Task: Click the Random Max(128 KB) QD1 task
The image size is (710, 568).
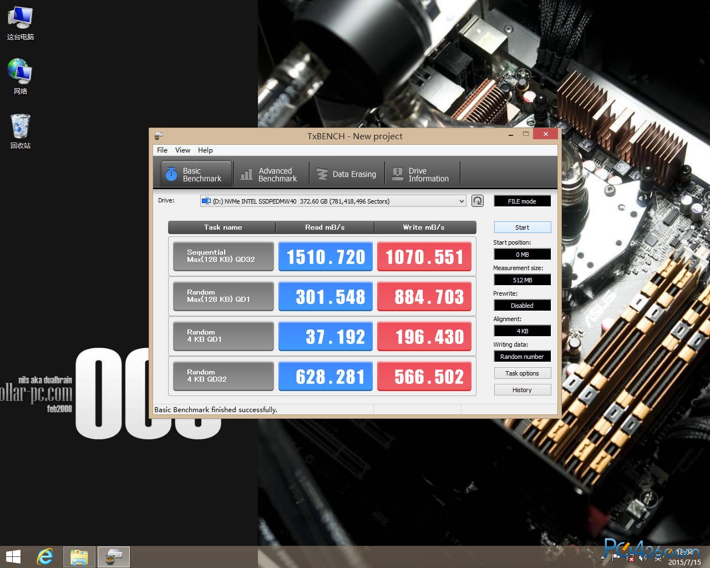Action: [223, 296]
